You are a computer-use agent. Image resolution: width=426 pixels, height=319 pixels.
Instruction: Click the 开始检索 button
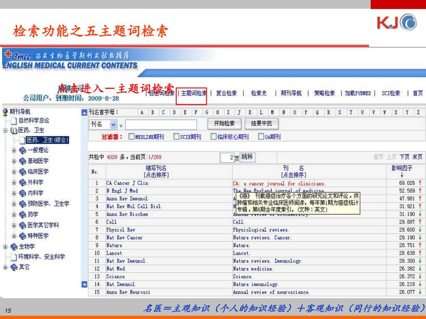[x=224, y=124]
